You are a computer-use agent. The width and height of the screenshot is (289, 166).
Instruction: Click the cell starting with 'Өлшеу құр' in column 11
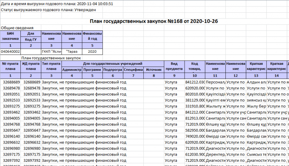[x=215, y=124]
